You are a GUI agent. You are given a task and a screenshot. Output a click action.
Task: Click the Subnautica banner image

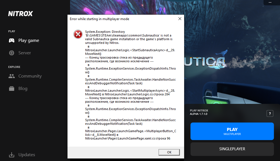pyautogui.click(x=232, y=53)
